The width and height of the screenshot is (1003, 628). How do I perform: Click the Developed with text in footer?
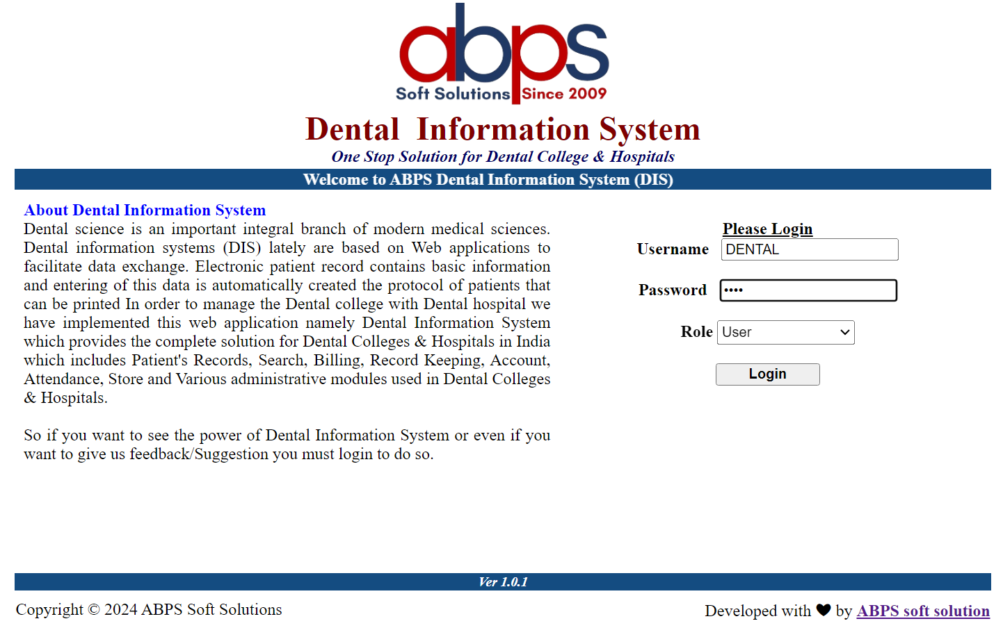757,611
